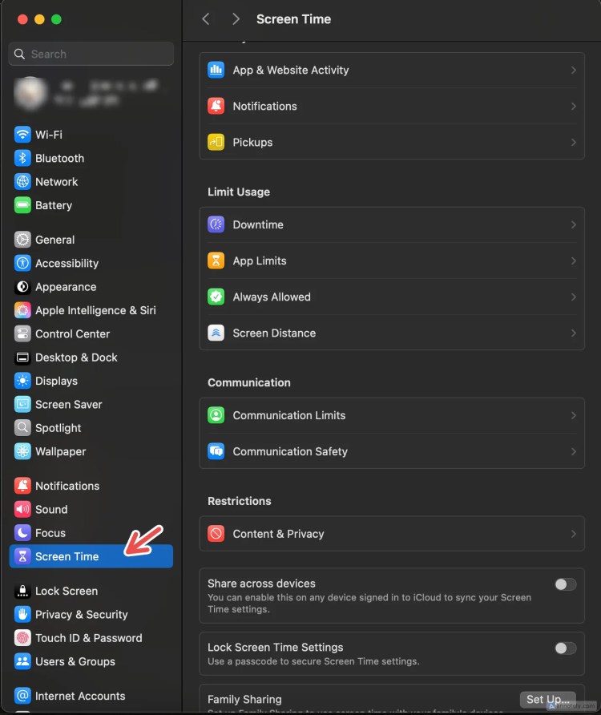This screenshot has width=601, height=715.
Task: Expand Content & Privacy row chevron
Action: pyautogui.click(x=573, y=534)
